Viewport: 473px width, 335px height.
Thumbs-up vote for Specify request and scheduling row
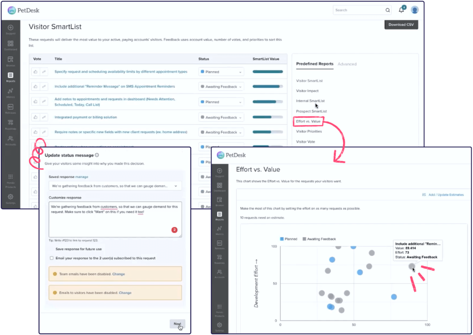pos(36,72)
